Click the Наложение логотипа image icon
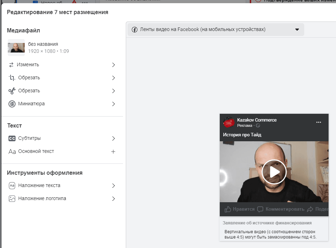This screenshot has height=248, width=336. 12,199
